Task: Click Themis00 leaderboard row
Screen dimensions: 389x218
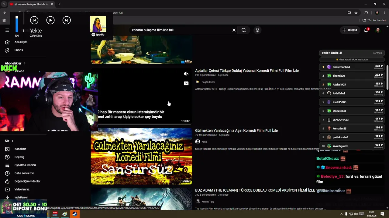Action: 352,76
